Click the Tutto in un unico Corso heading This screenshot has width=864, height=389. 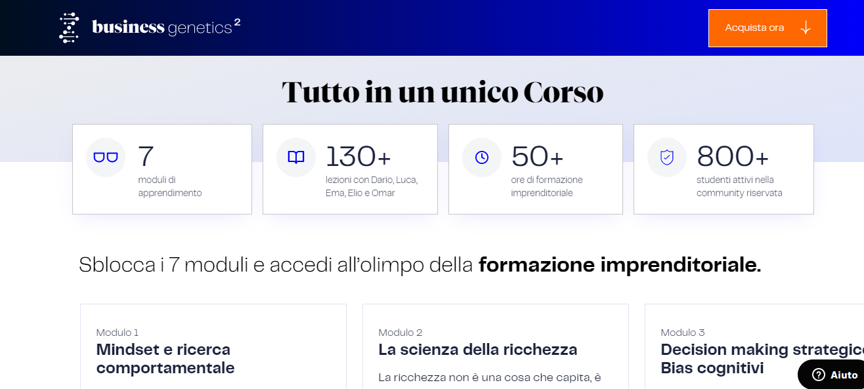click(443, 92)
